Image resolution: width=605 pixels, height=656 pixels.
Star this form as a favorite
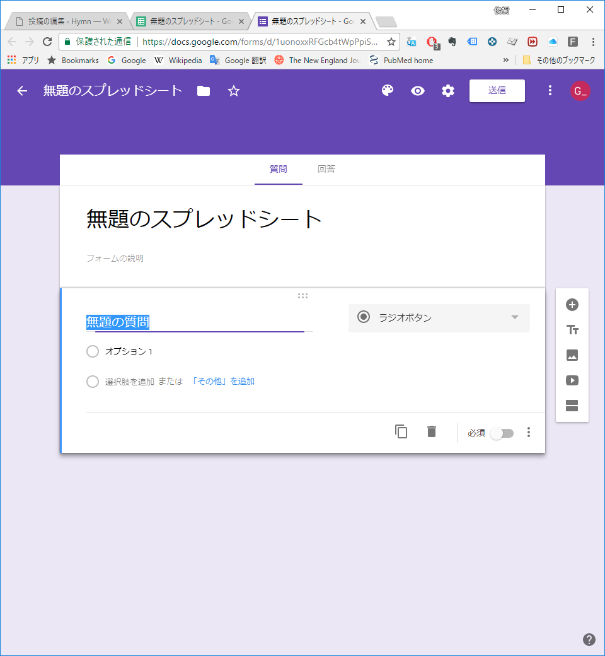click(x=234, y=91)
